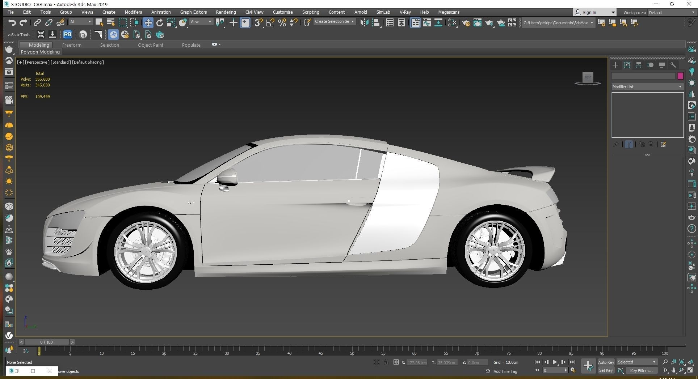Open the Modifiers menu

[x=133, y=12]
